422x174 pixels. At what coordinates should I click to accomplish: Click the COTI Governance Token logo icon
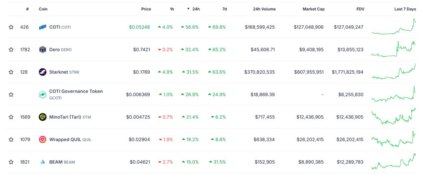[43, 95]
